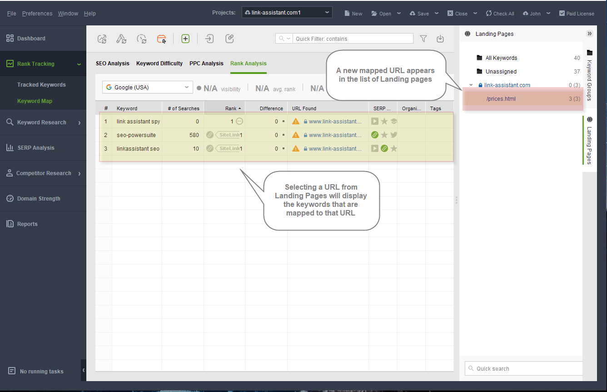Open the Google (USA) search engine dropdown
Image resolution: width=607 pixels, height=392 pixels.
pos(147,88)
